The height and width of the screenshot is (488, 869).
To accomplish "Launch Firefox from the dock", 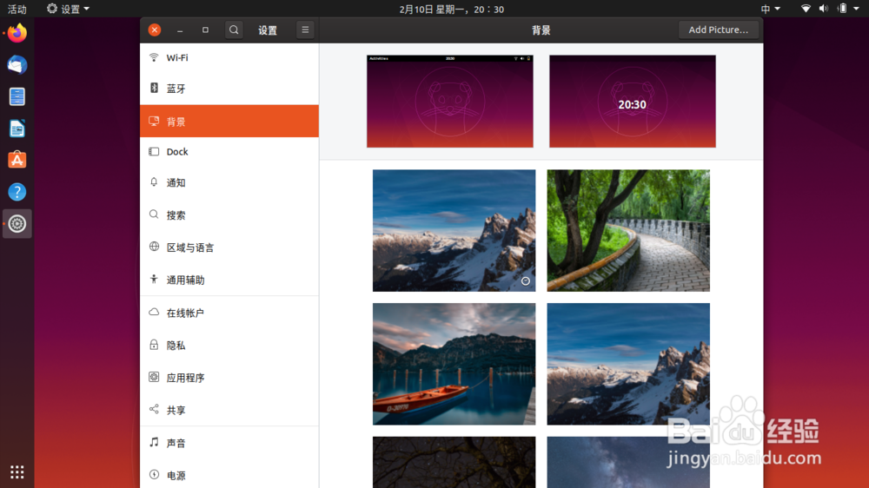I will coord(17,33).
